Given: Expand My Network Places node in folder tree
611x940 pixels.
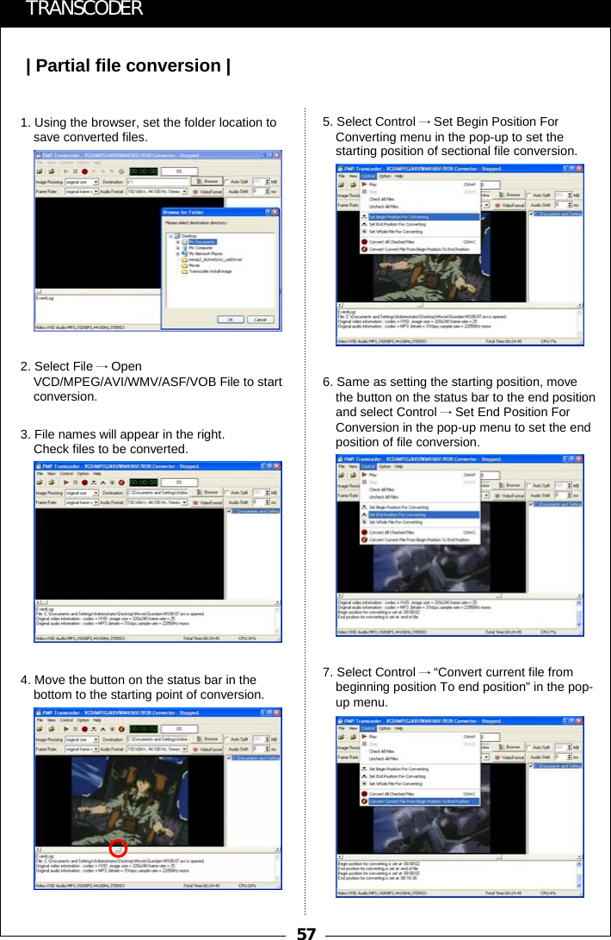Looking at the screenshot, I should [178, 253].
